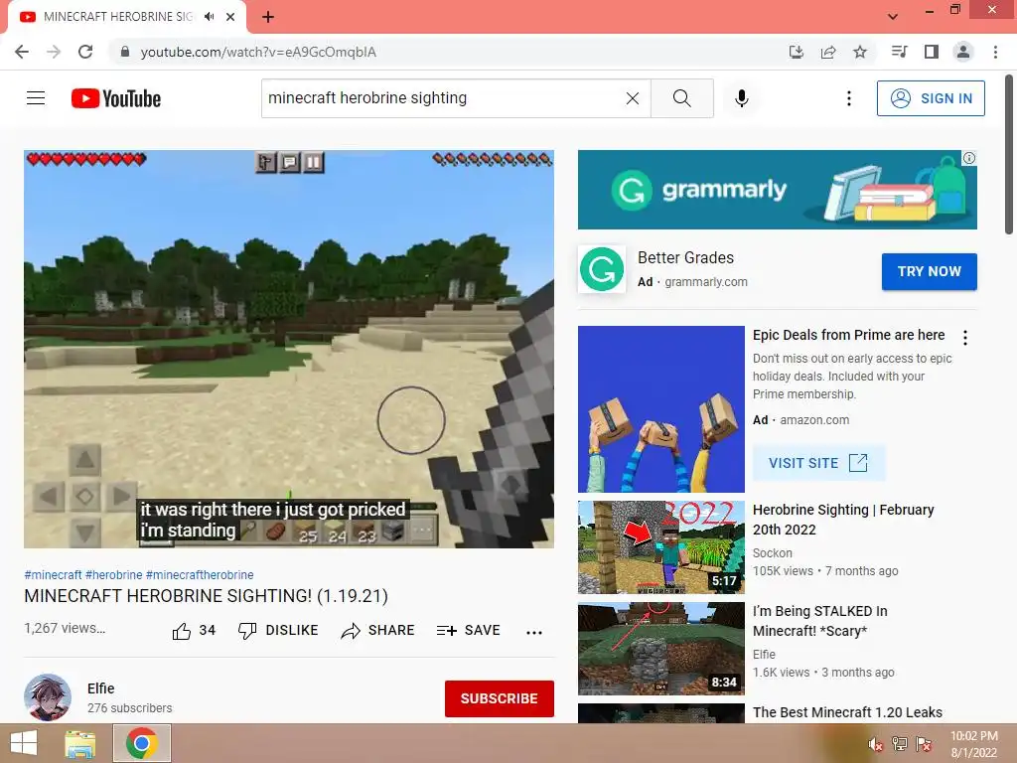Open YouTube settings three-dot menu

[848, 98]
